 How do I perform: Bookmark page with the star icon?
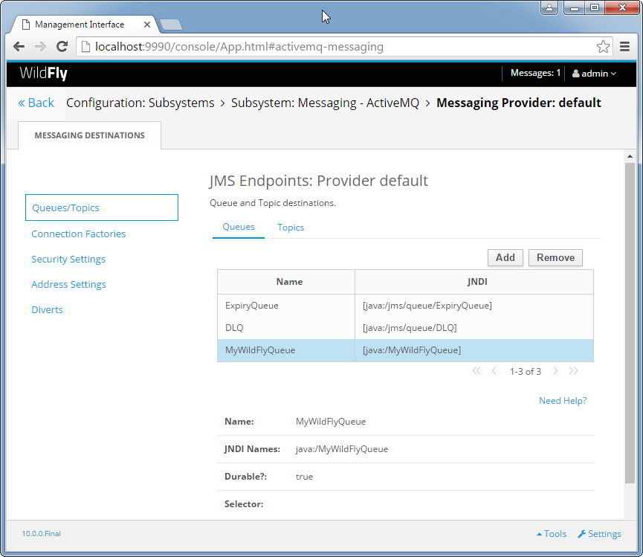coord(603,47)
